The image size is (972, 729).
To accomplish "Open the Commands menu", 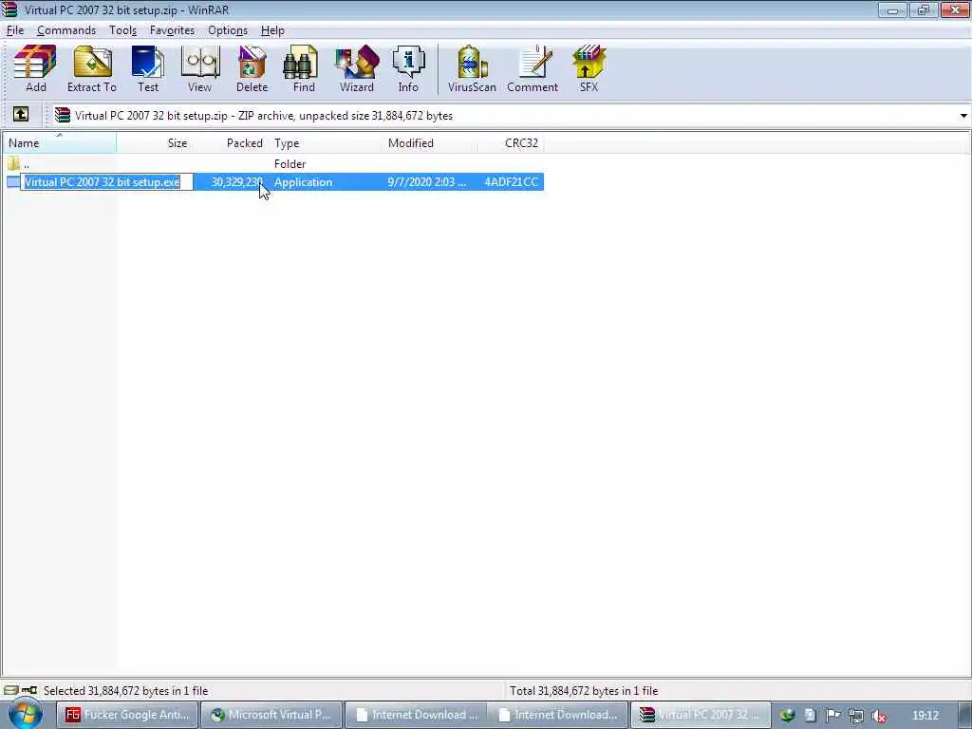I will 66,30.
